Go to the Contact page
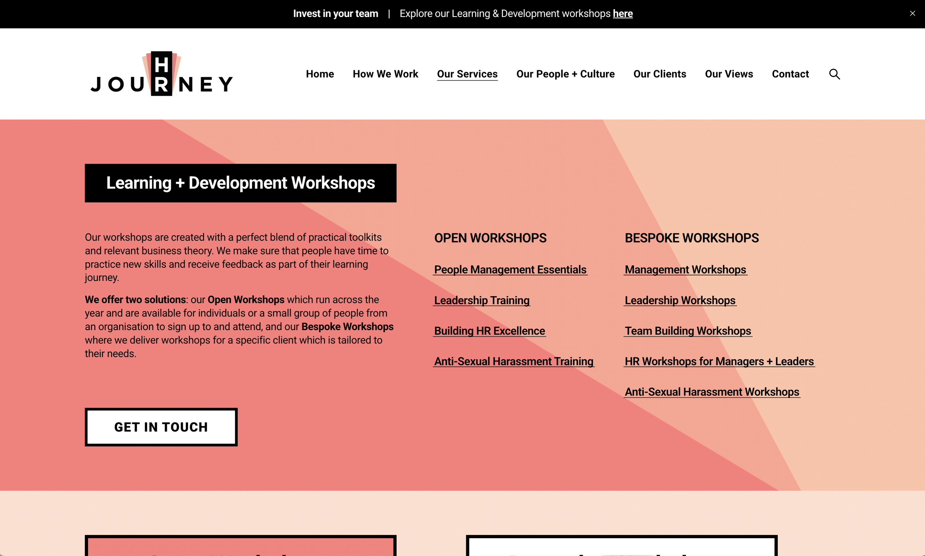Viewport: 925px width, 556px height. coord(790,74)
